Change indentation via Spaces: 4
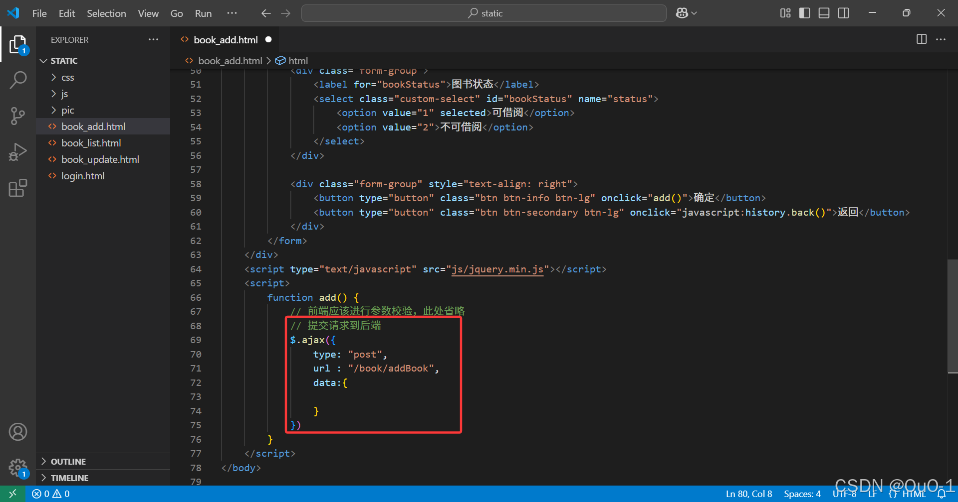958x502 pixels. 802,494
